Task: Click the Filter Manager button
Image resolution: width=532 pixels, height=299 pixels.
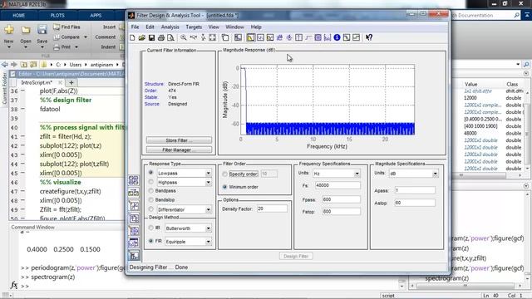Action: [179, 149]
